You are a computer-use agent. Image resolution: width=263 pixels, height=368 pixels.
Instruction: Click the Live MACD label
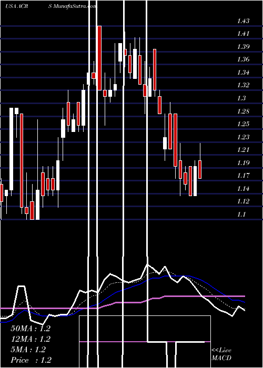[221, 354]
